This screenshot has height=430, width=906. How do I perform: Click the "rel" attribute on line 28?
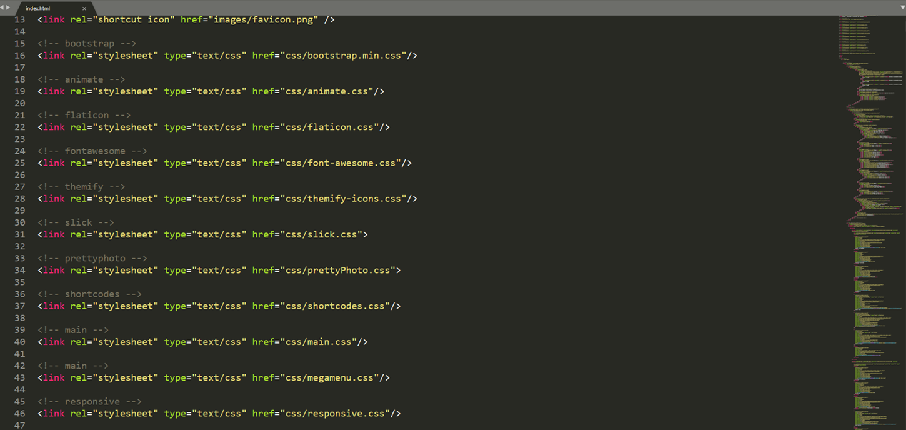coord(79,199)
